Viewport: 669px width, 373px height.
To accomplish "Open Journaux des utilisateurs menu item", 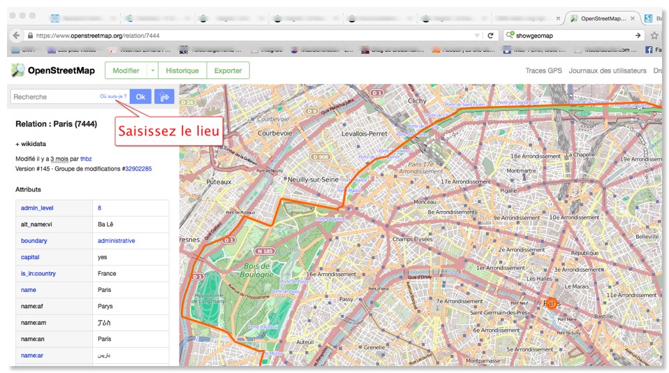I will point(607,71).
